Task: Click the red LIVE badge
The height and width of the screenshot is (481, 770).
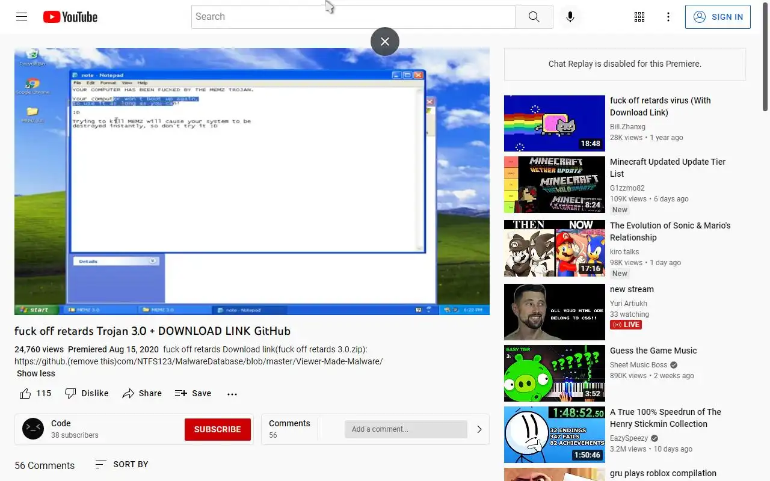Action: [626, 325]
